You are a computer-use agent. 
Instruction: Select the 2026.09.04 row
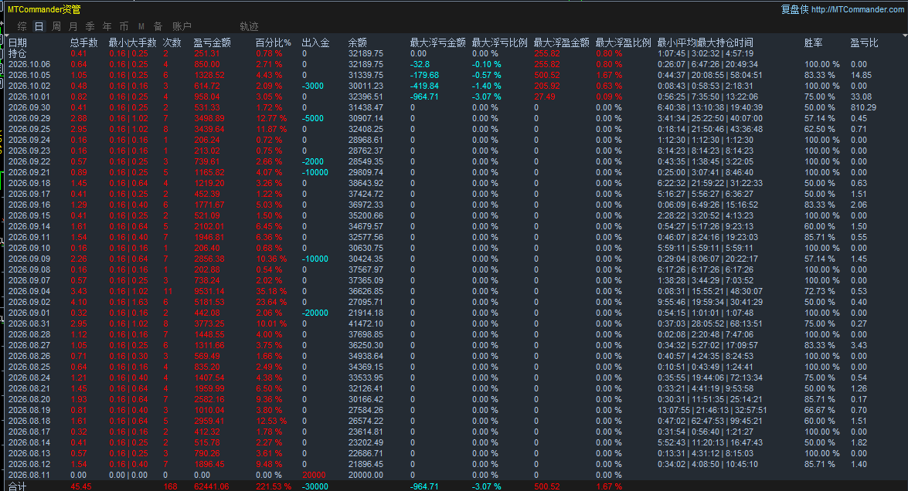pos(454,292)
